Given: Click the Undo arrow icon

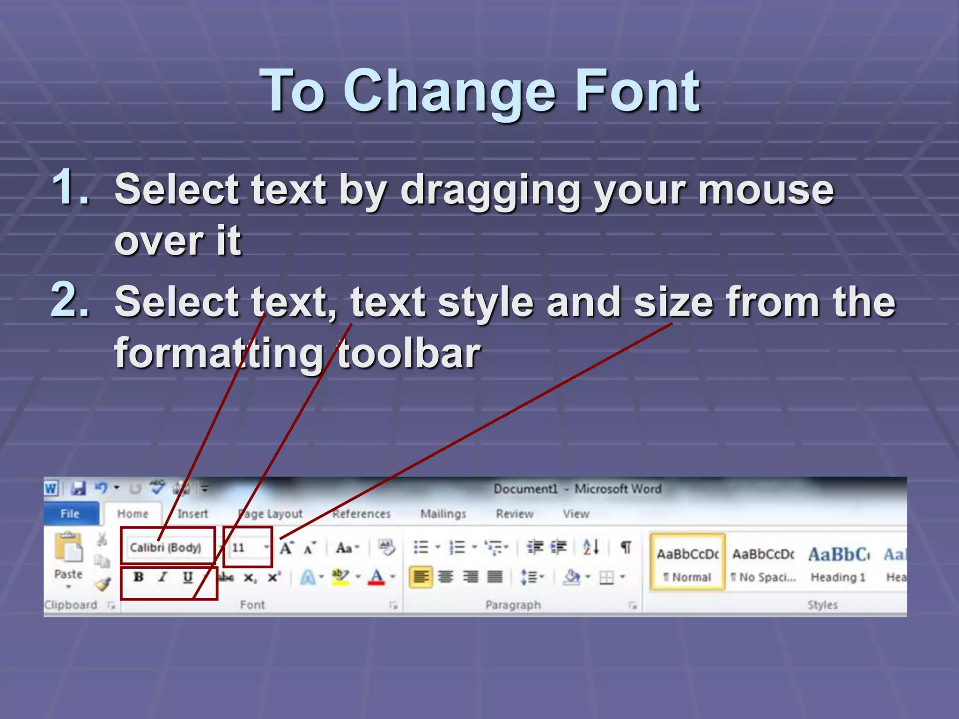Looking at the screenshot, I should [x=101, y=488].
